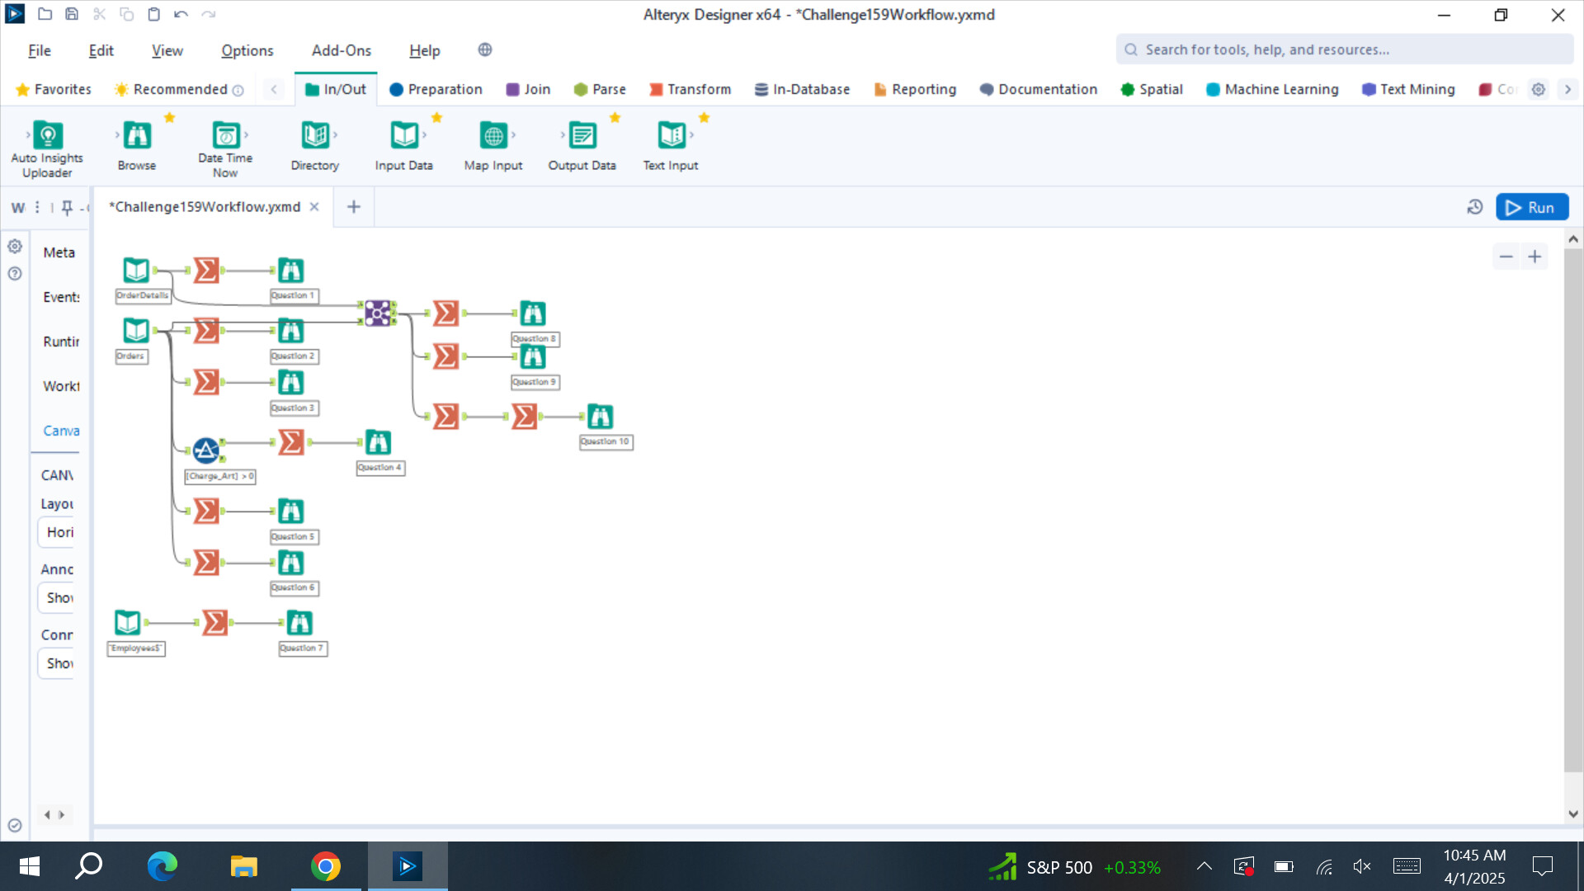Image resolution: width=1584 pixels, height=891 pixels.
Task: Open Google Chrome from the taskbar
Action: (x=326, y=866)
